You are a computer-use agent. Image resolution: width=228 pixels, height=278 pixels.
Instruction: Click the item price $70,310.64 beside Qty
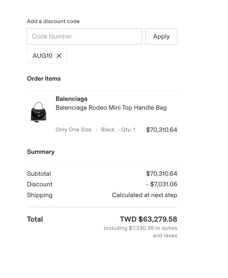162,130
